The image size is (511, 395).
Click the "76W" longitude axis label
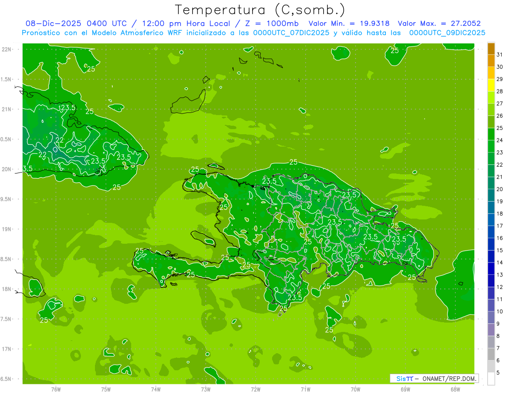tap(56, 389)
